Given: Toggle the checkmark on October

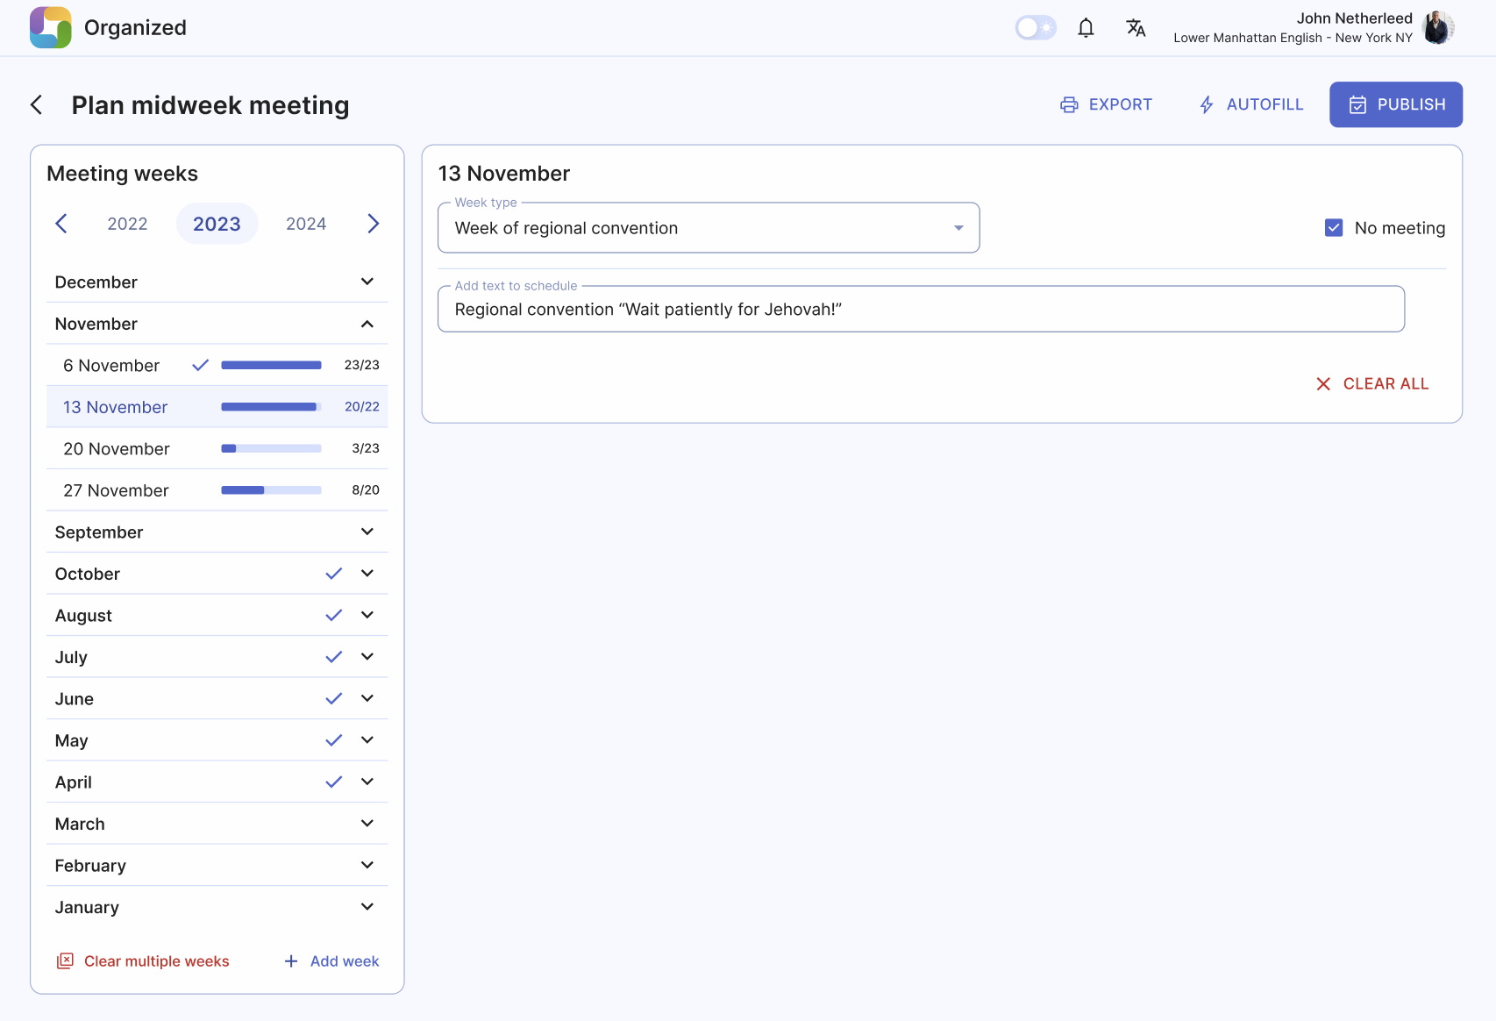Looking at the screenshot, I should tap(333, 573).
